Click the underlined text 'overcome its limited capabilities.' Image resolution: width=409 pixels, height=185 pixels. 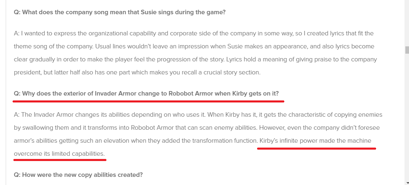[x=59, y=154]
